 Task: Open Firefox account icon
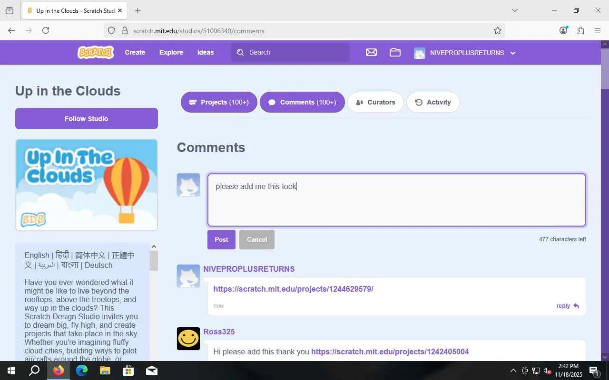(x=563, y=30)
